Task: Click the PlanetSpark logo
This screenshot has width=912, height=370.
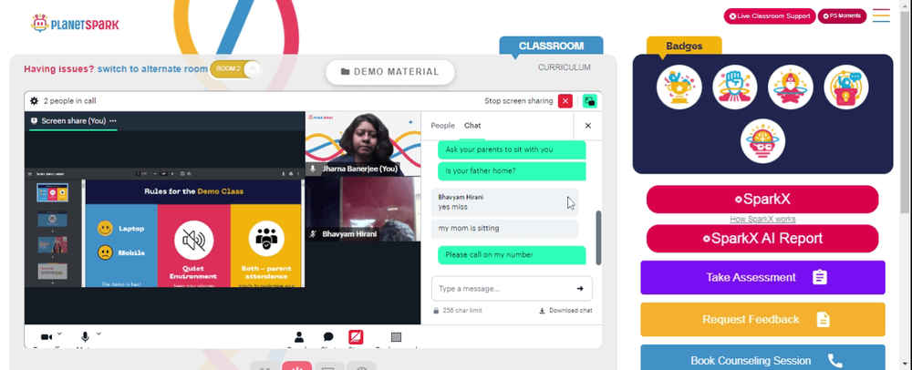Action: [75, 24]
